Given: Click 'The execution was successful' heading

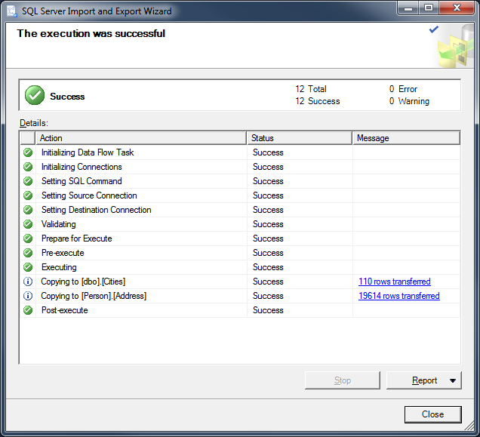Looking at the screenshot, I should click(91, 33).
